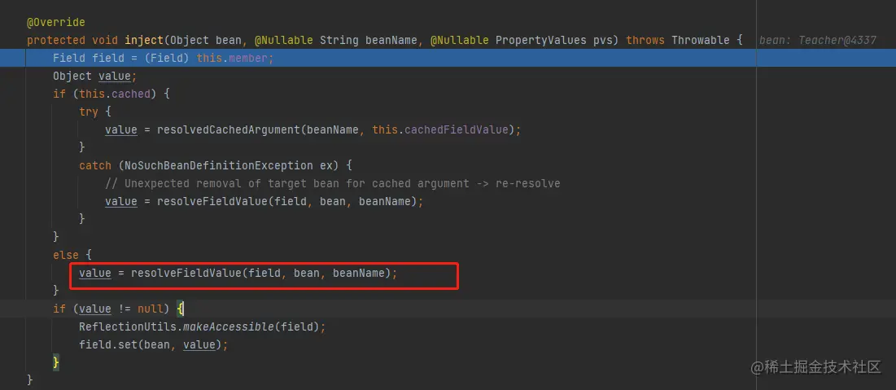The image size is (896, 390).
Task: Click resolveFieldValue in the else block
Action: 186,274
